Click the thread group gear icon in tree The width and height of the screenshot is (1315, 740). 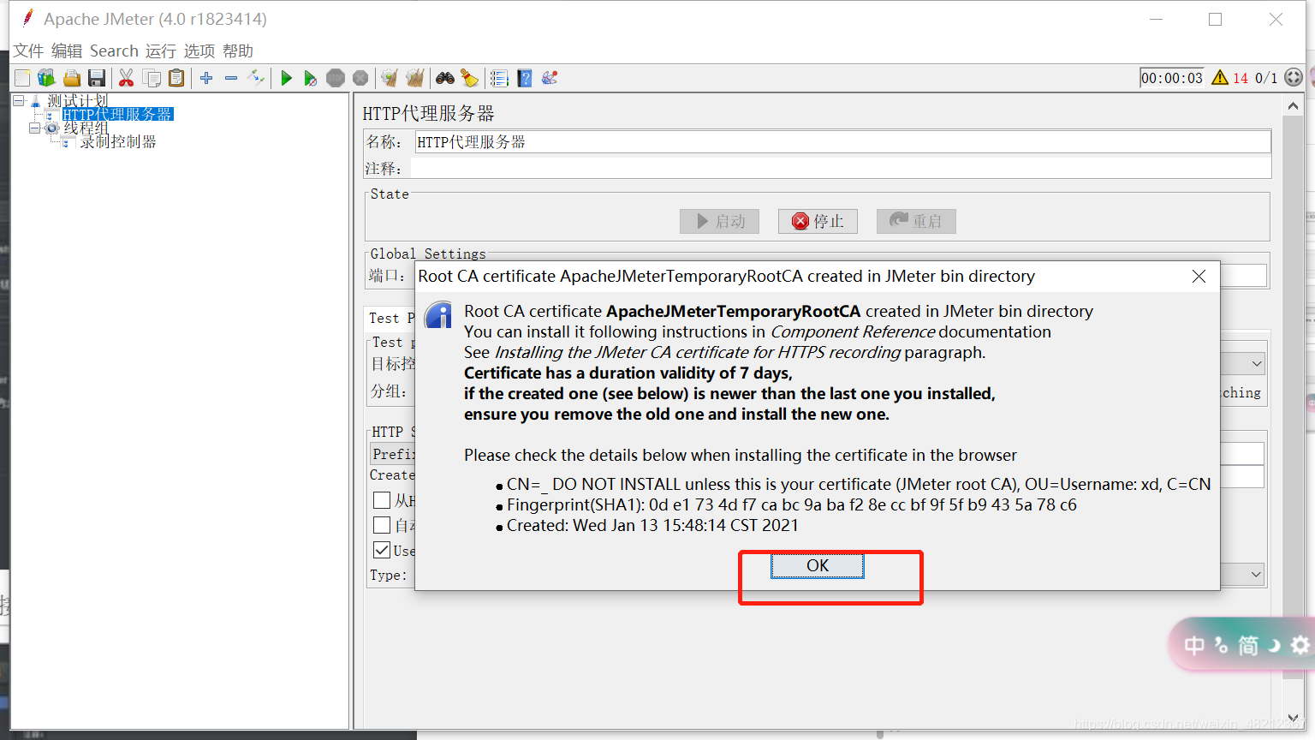tap(52, 128)
